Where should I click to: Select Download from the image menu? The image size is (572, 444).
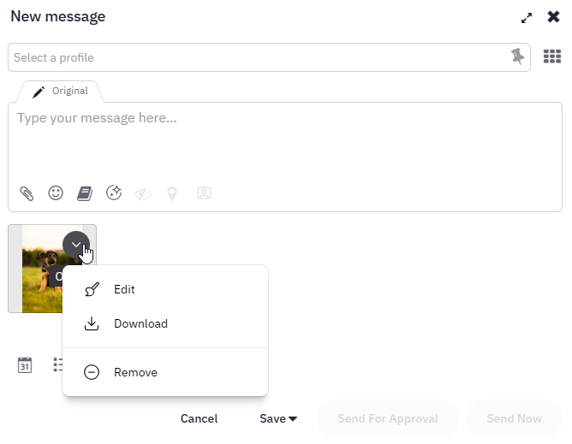click(140, 324)
